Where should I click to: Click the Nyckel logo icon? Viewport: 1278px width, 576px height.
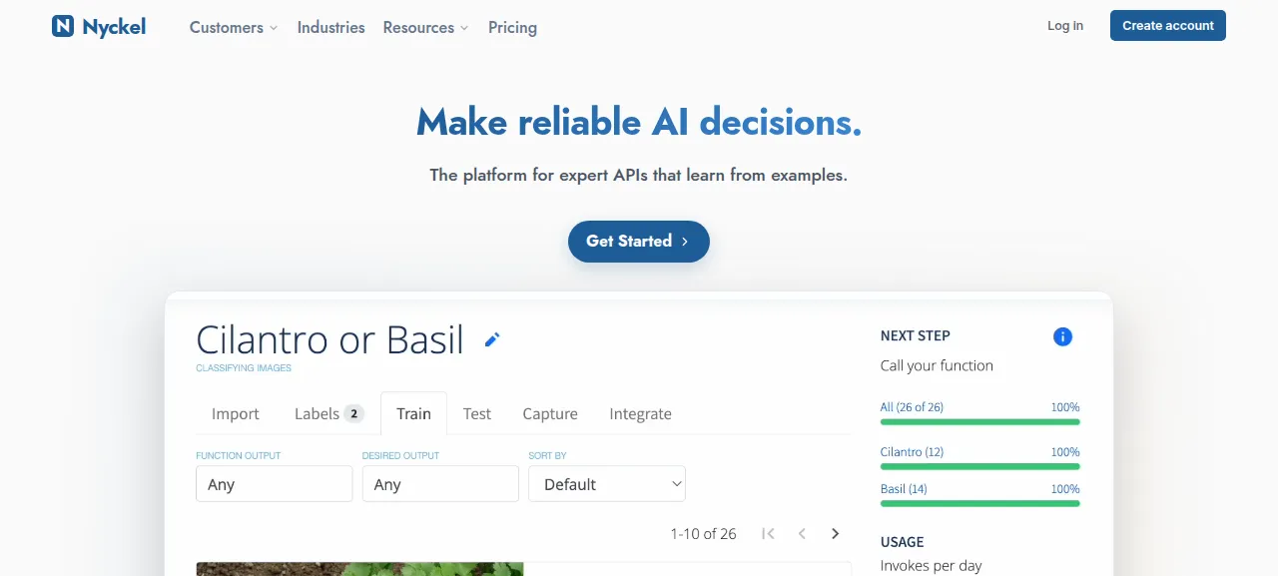click(63, 26)
